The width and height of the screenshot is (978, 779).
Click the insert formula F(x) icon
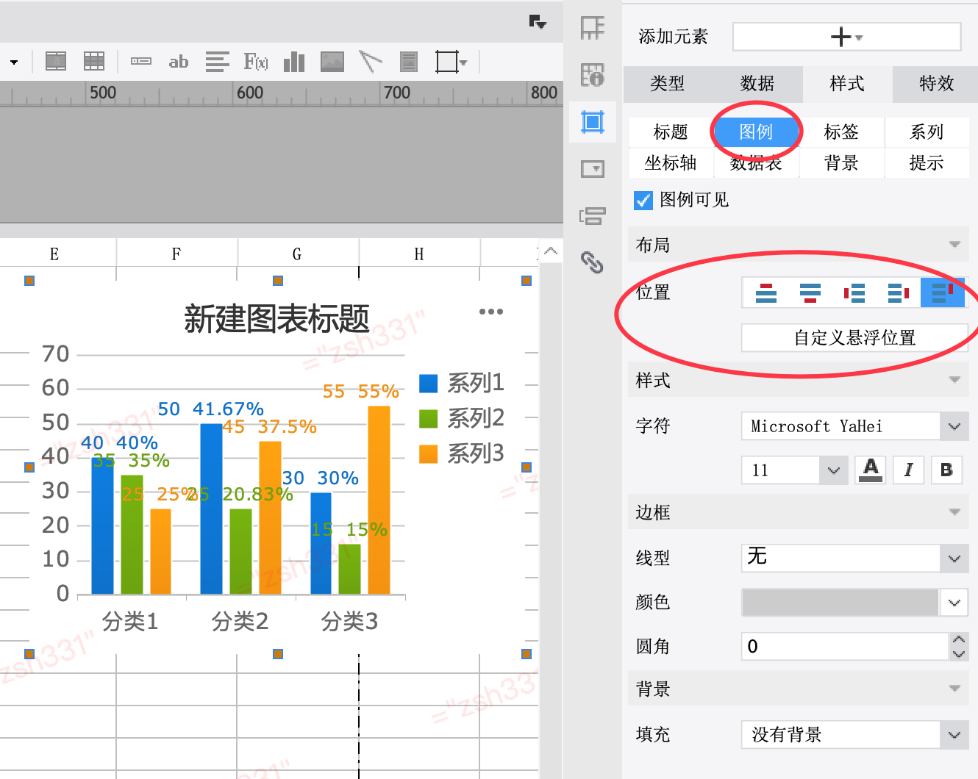click(x=255, y=62)
